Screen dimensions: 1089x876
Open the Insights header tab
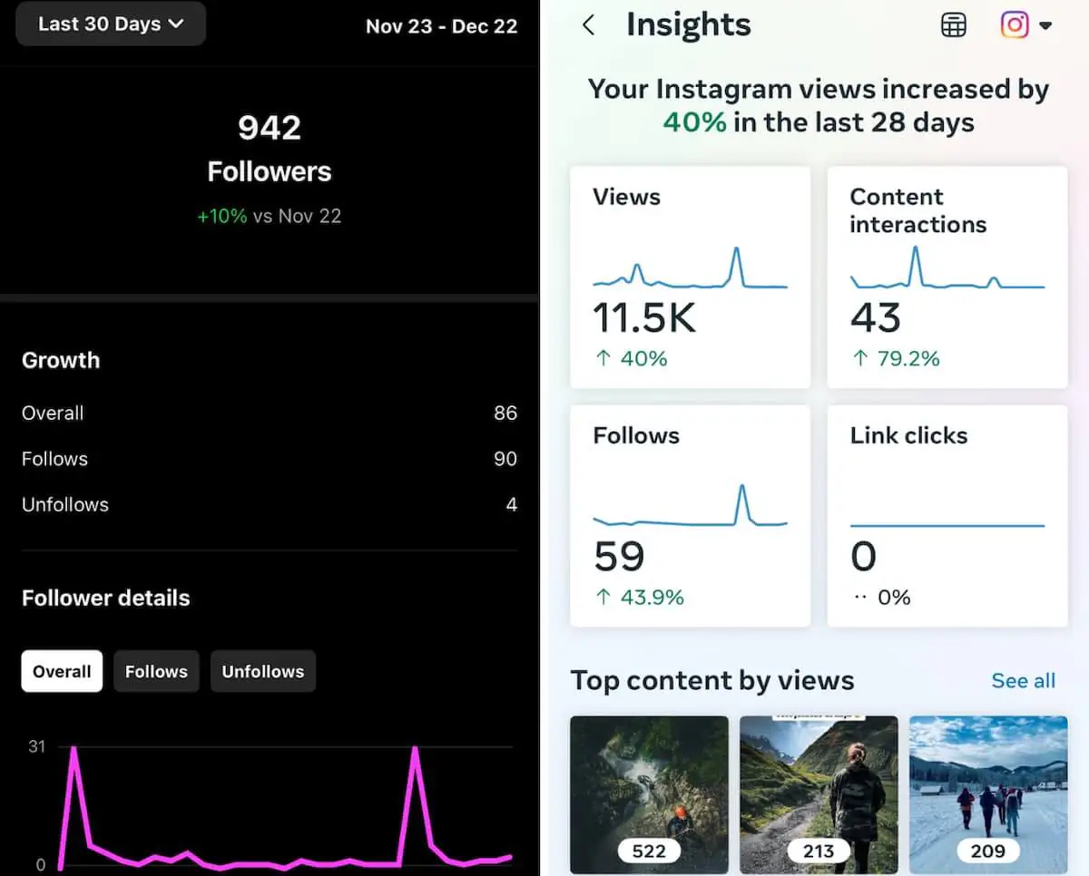[688, 24]
